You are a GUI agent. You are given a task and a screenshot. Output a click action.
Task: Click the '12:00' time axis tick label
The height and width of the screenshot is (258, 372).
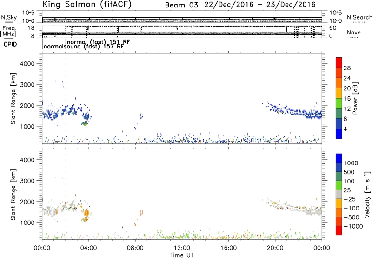coord(182,248)
